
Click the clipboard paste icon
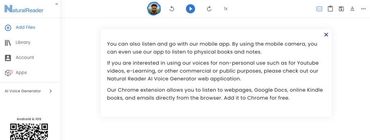click(330, 9)
